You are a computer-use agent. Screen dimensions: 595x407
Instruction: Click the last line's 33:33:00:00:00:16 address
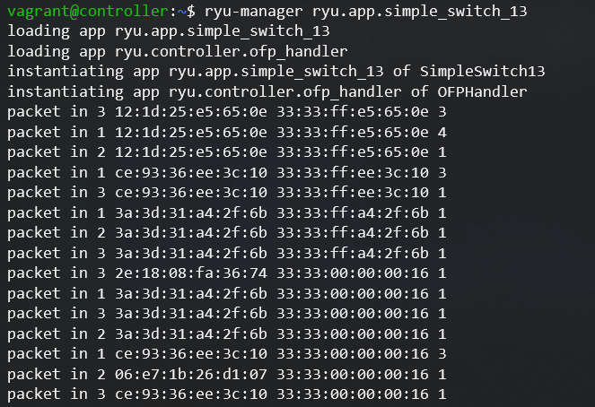coord(353,394)
